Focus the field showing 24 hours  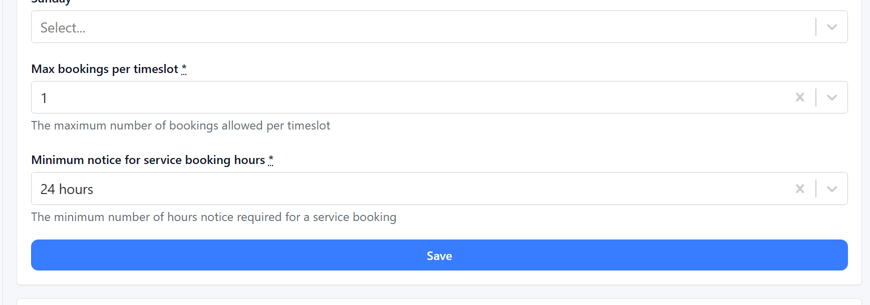tap(401, 189)
